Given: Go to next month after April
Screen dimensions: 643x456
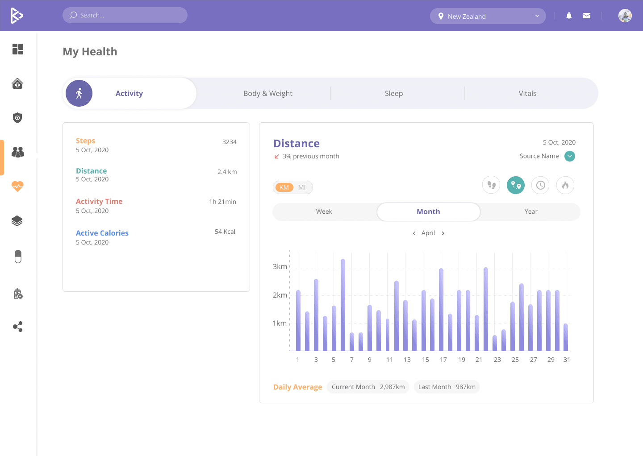Looking at the screenshot, I should click(x=443, y=233).
